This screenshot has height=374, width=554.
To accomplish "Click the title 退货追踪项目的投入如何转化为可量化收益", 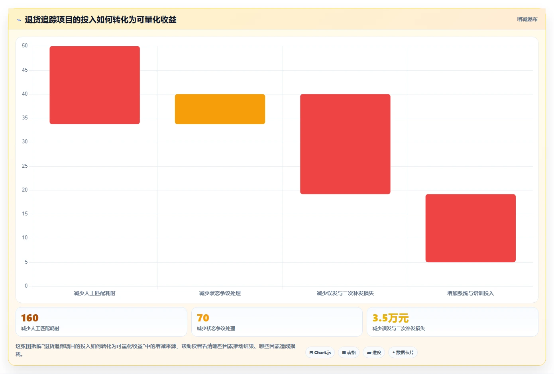I will (100, 20).
